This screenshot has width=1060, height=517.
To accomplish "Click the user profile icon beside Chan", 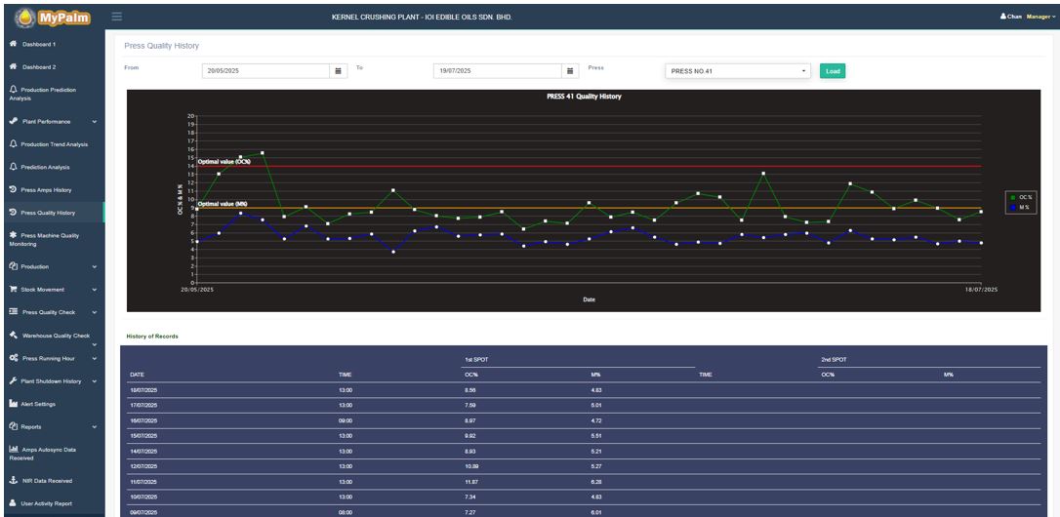I will point(1002,17).
